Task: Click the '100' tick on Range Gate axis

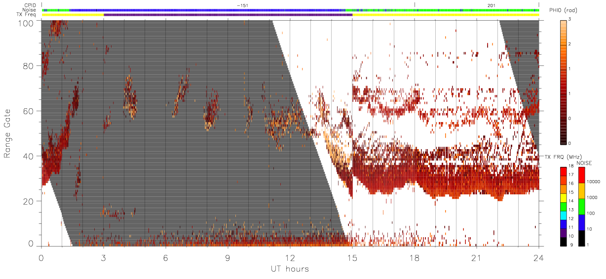Action: click(26, 23)
